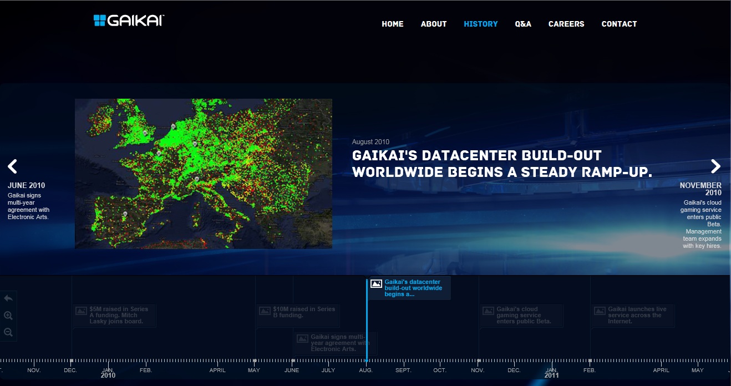
Task: Click the Europe datacenter map image
Action: [204, 174]
